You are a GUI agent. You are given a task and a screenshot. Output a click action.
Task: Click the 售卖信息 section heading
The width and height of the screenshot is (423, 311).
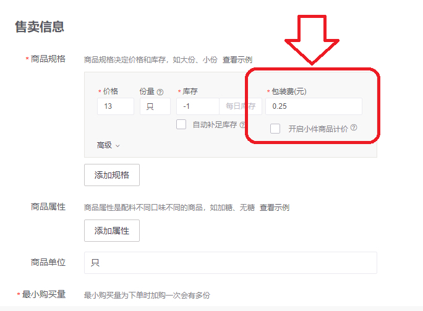[x=40, y=27]
